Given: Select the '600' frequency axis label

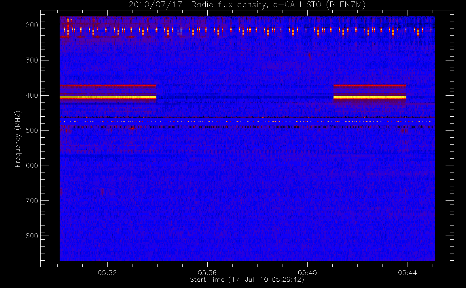Looking at the screenshot, I should 32,166.
